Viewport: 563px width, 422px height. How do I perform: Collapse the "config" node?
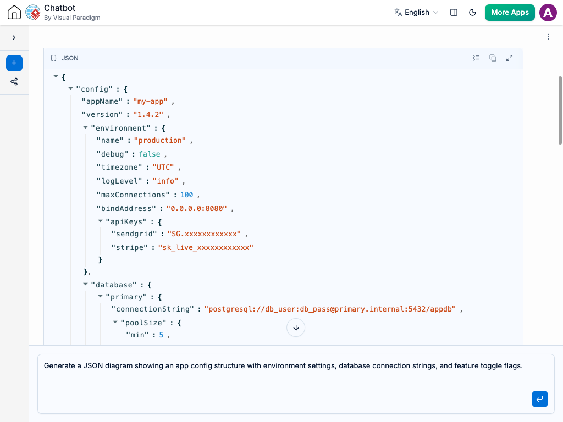coord(71,88)
